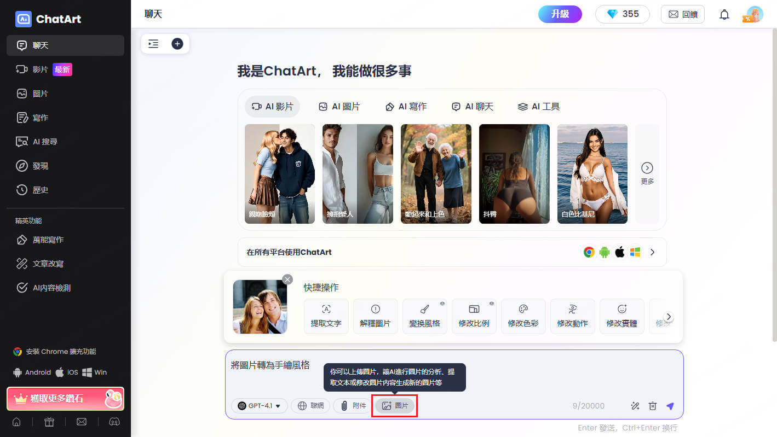Open the user avatar menu
Image resolution: width=777 pixels, height=437 pixels.
[x=755, y=14]
